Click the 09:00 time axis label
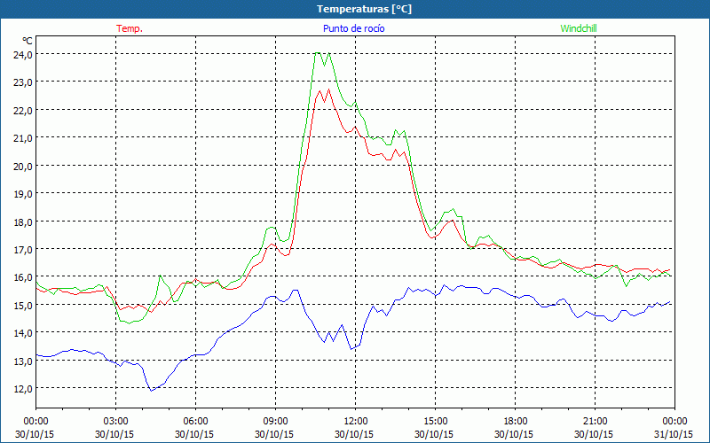This screenshot has width=710, height=443. click(275, 422)
